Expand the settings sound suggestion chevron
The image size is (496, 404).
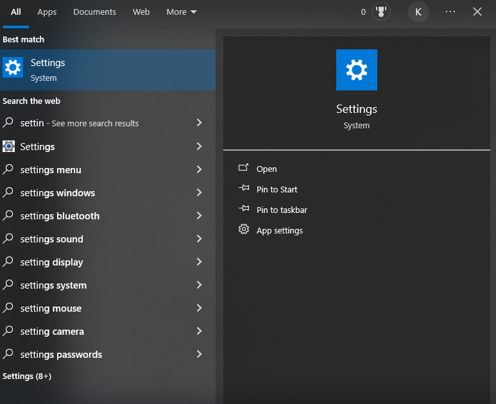199,239
